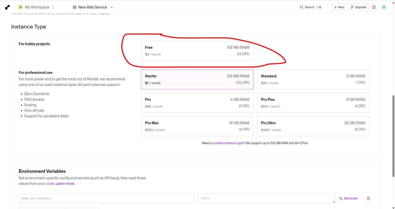Click the scrollbar up arrow

coord(393,2)
